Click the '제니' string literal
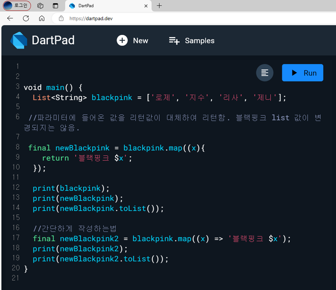336x290 pixels. (x=265, y=98)
